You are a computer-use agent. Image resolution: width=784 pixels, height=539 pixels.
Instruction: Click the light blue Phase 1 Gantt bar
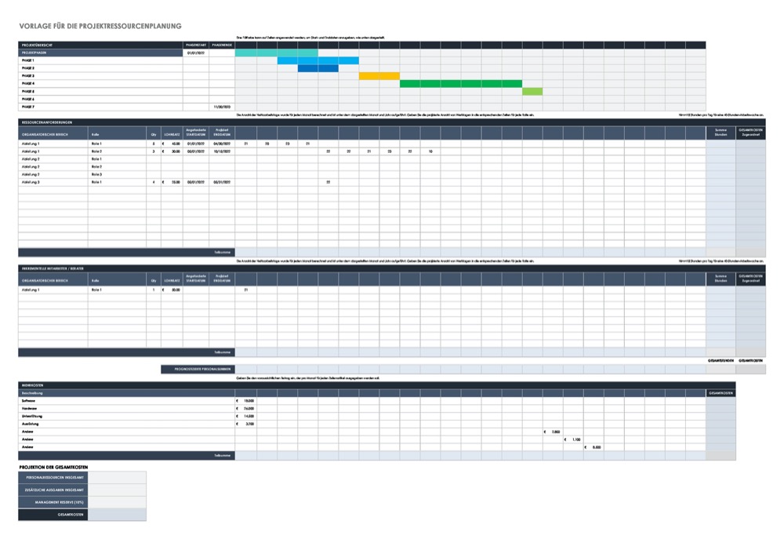318,60
